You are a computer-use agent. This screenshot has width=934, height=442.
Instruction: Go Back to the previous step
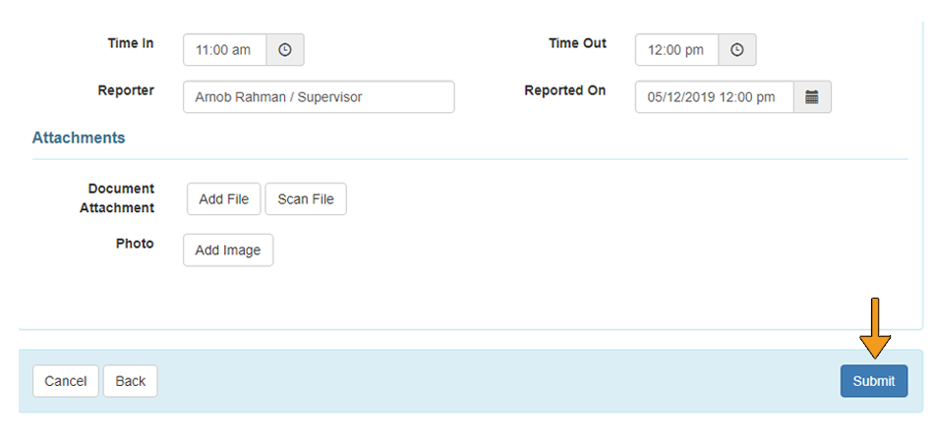point(131,381)
